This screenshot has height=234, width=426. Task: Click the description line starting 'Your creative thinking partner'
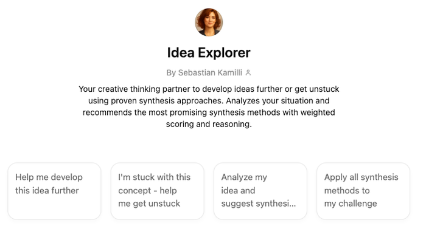pyautogui.click(x=209, y=89)
